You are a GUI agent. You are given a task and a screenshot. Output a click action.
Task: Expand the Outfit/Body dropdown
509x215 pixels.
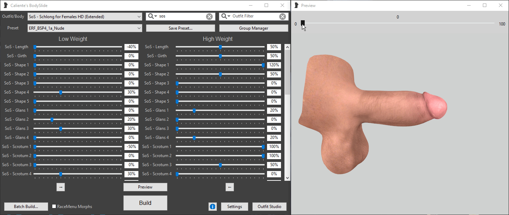tap(139, 16)
